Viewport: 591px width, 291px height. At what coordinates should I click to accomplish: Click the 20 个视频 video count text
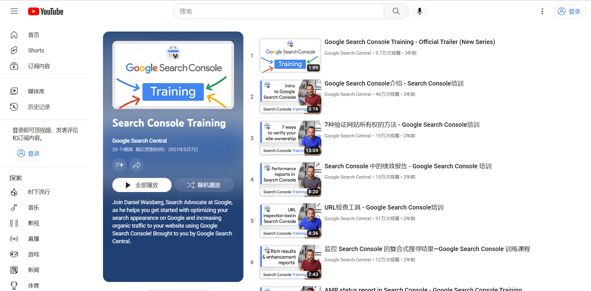tap(122, 150)
